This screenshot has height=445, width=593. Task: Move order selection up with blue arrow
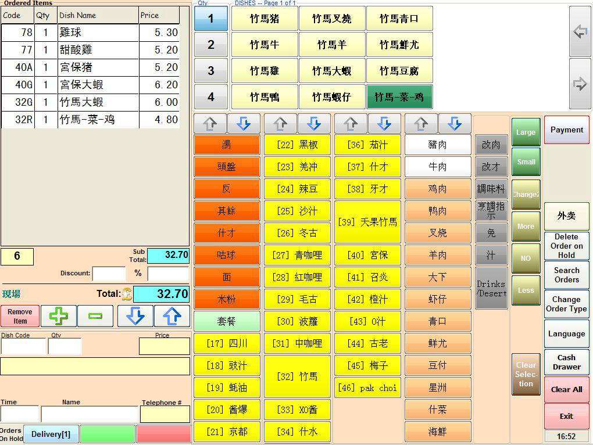pos(172,316)
